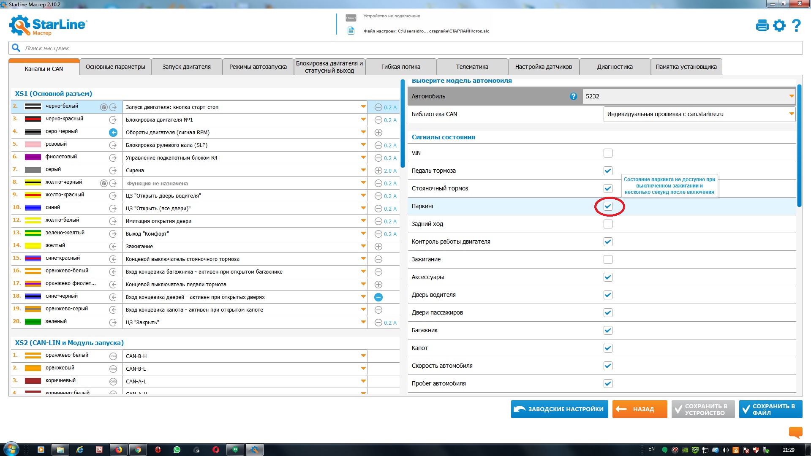Click the Поиск настроек search field
This screenshot has width=811, height=456.
point(405,48)
